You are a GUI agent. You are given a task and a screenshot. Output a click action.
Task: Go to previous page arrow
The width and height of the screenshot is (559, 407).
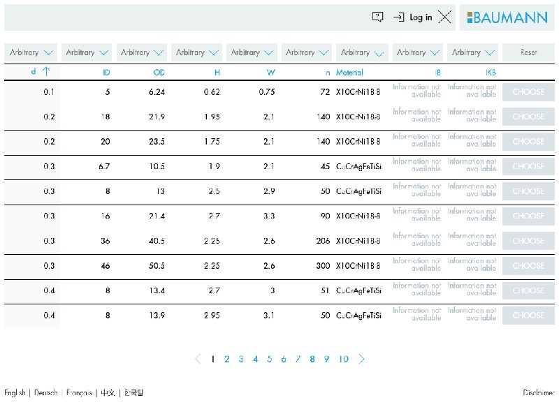[x=198, y=359]
